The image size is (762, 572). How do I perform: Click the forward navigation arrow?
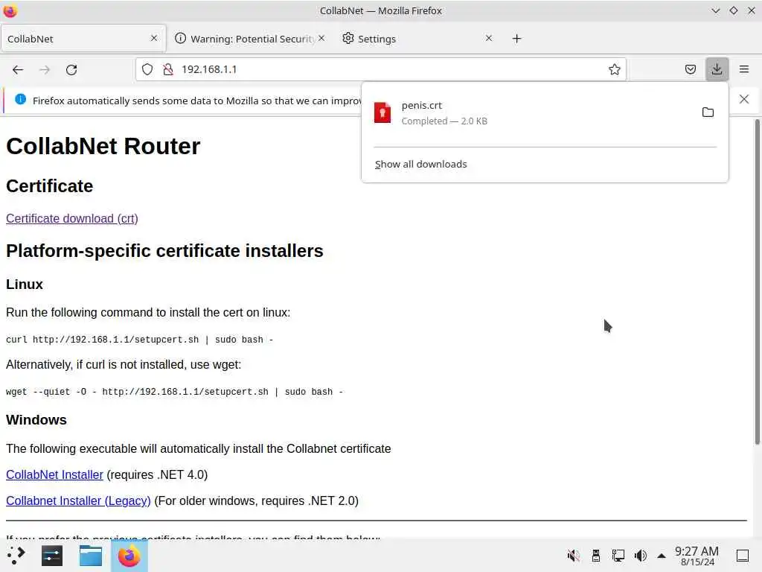pyautogui.click(x=44, y=69)
